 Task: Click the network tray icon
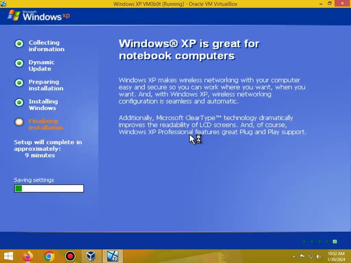tap(311, 256)
